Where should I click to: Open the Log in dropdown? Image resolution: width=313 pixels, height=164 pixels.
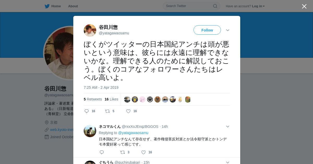pos(258,6)
